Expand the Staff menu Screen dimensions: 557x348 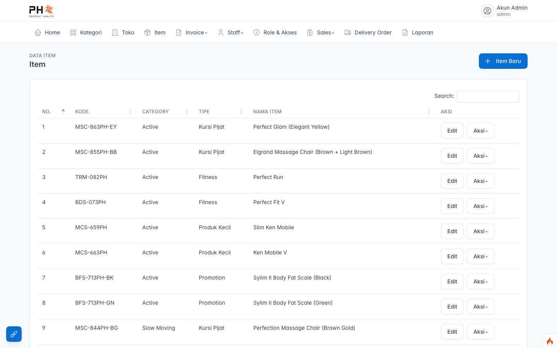231,32
